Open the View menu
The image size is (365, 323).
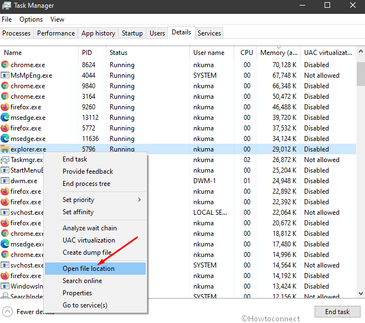click(x=57, y=19)
